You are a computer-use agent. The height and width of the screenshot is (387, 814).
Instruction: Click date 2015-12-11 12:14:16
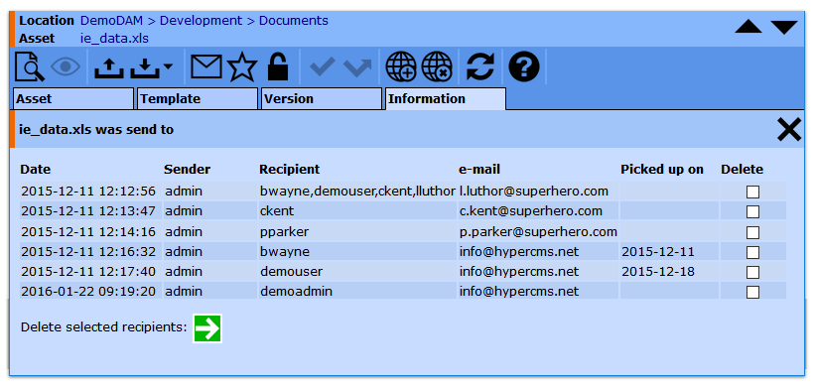click(88, 231)
